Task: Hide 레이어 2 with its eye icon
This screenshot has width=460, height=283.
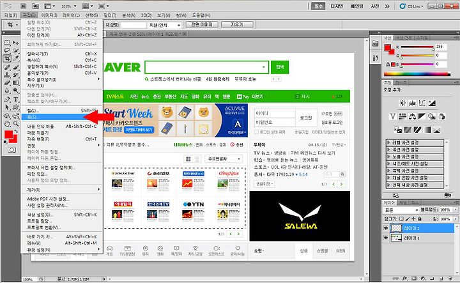Action: point(385,228)
